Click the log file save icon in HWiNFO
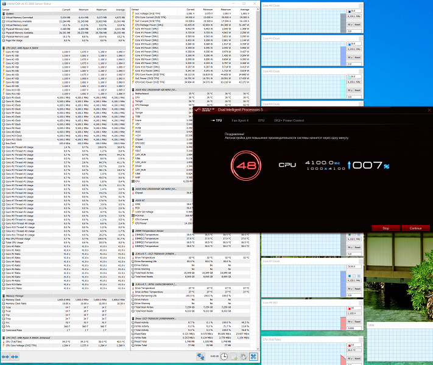Screen dimensions: 433x365 click(x=234, y=356)
